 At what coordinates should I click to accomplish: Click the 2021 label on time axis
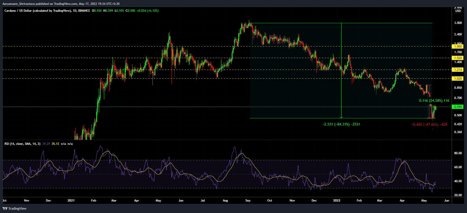pos(71,201)
